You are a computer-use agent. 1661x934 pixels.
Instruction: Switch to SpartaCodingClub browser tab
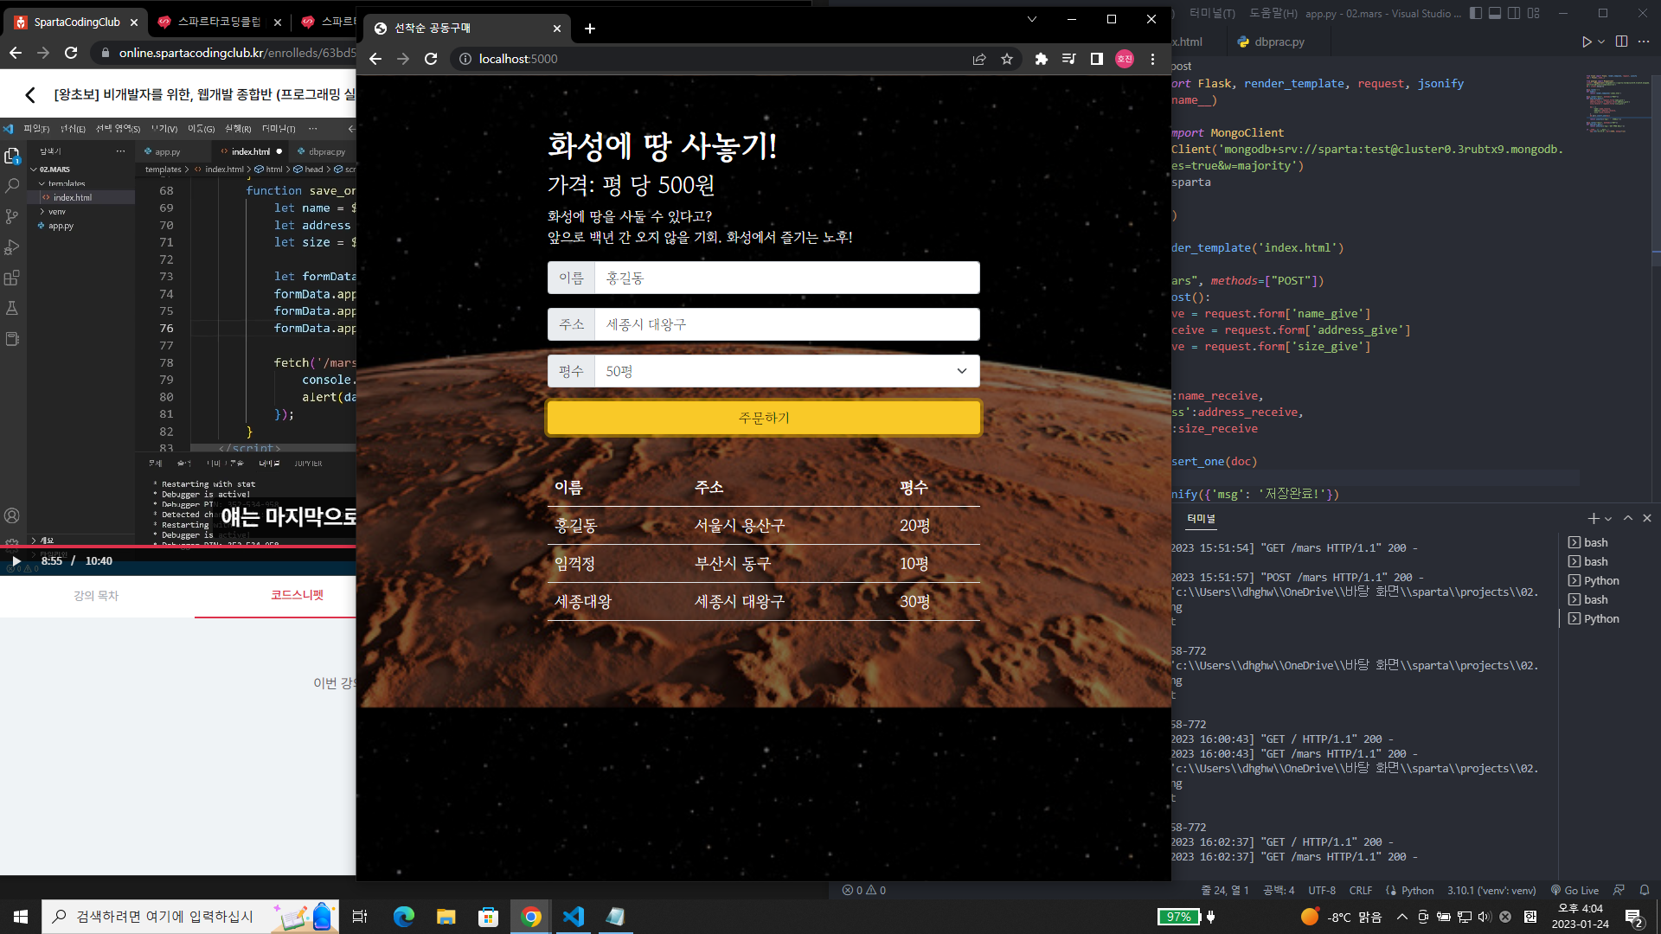pyautogui.click(x=76, y=22)
